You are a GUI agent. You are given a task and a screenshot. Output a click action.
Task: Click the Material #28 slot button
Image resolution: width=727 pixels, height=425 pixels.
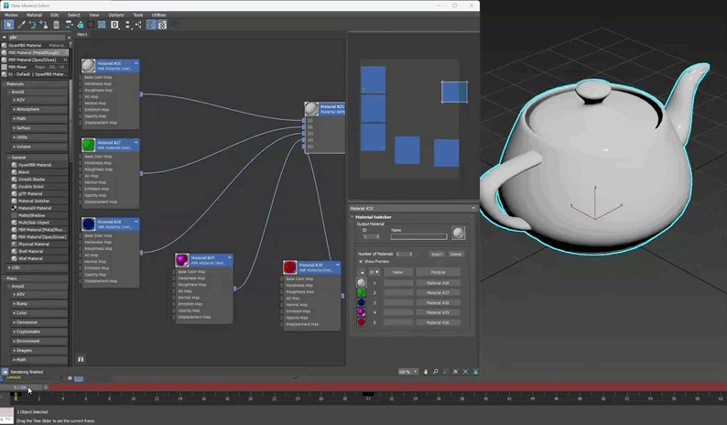click(438, 302)
